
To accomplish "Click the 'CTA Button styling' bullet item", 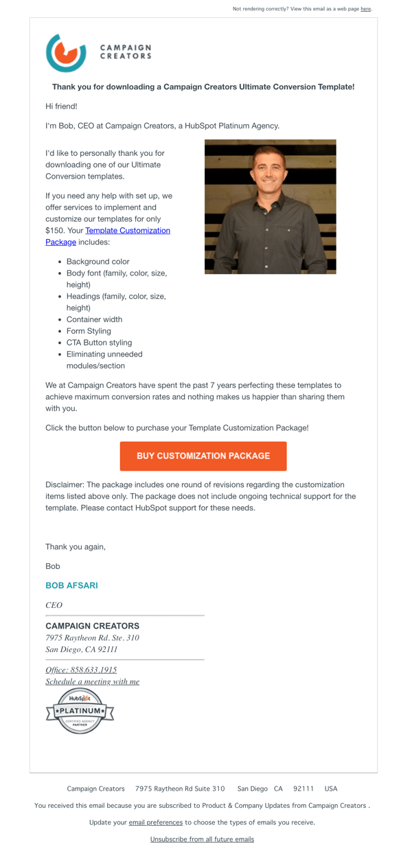I will click(99, 343).
